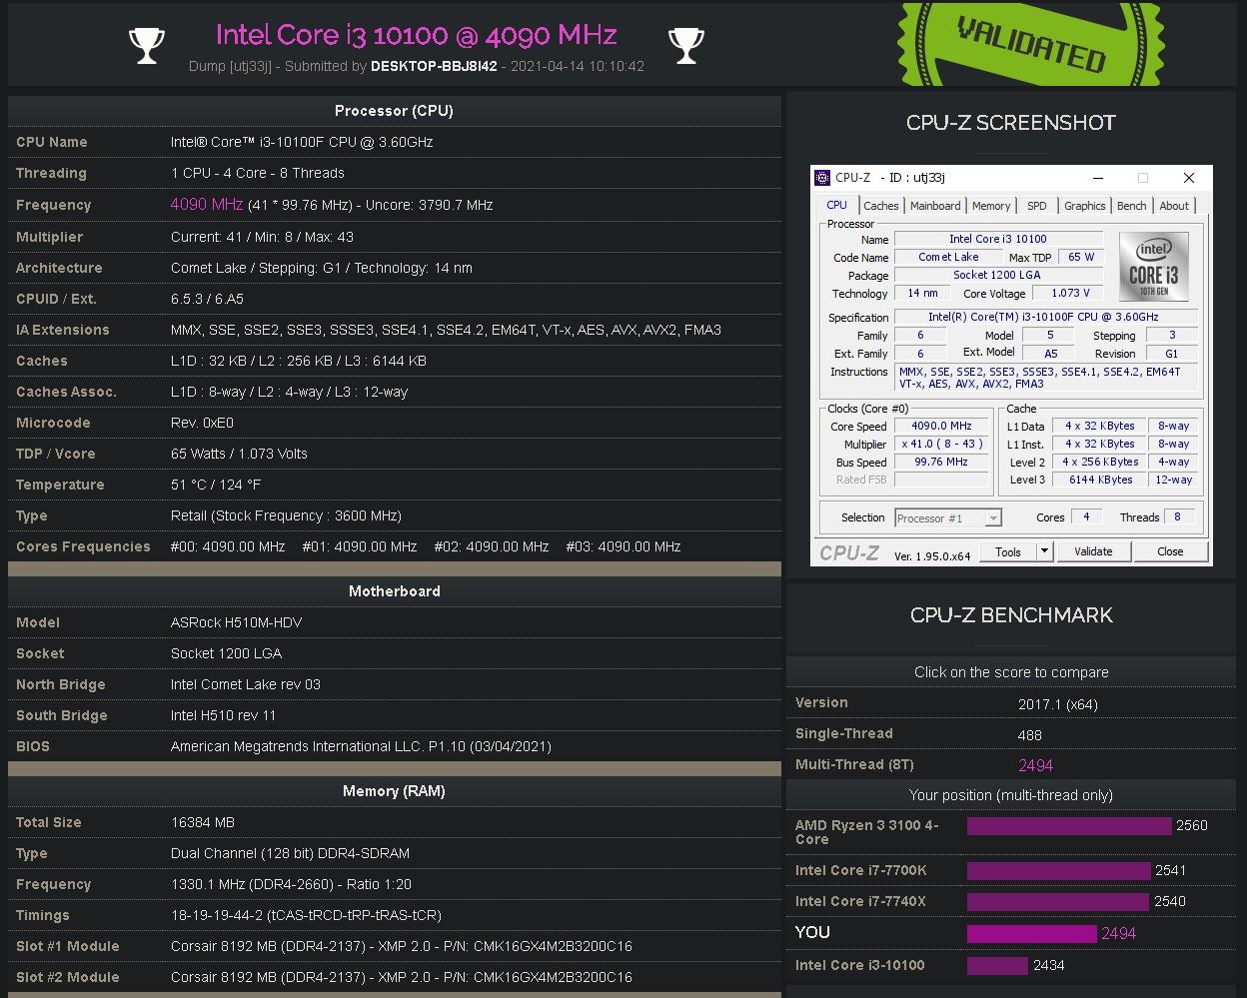Switch to the Mainboard tab
The height and width of the screenshot is (998, 1247).
(x=935, y=206)
